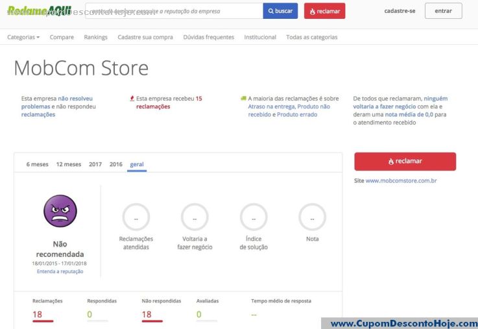Open the cadastre-se link
The height and width of the screenshot is (329, 478).
(400, 11)
